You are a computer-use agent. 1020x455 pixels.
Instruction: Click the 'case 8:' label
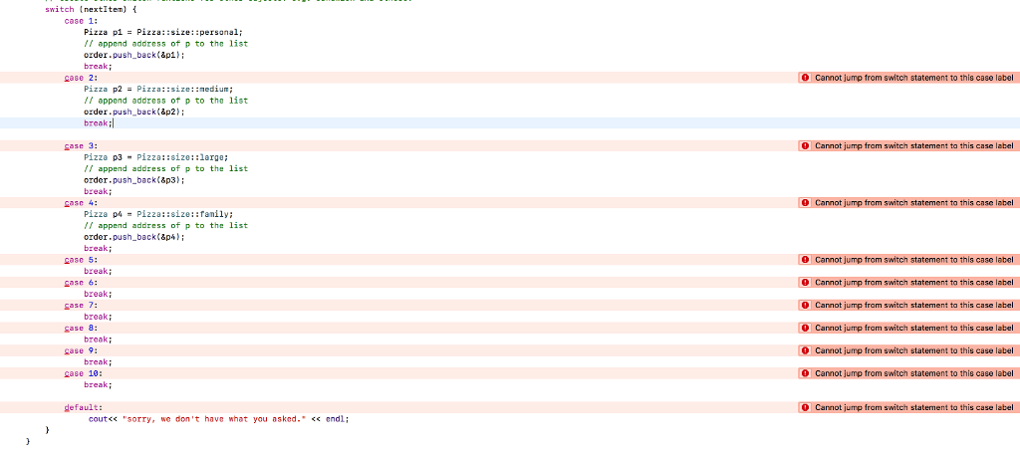(81, 328)
